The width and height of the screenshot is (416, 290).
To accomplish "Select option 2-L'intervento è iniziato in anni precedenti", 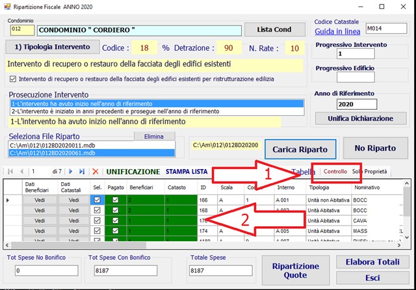I will [157, 111].
